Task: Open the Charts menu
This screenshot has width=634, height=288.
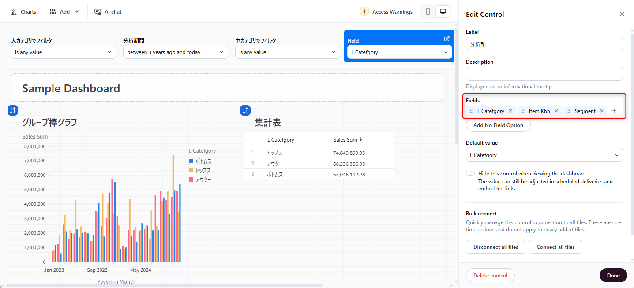Action: click(23, 12)
